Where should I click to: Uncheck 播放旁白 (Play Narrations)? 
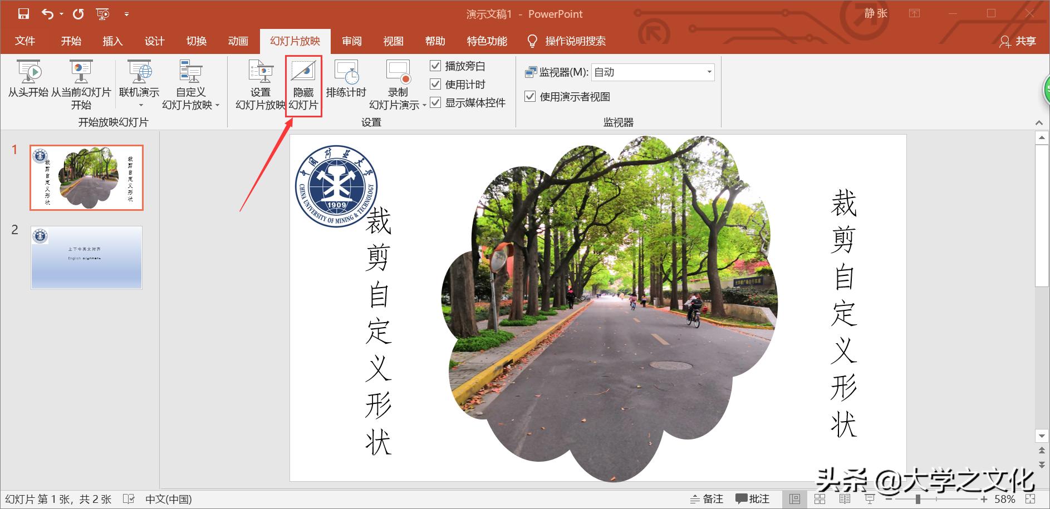pos(436,66)
